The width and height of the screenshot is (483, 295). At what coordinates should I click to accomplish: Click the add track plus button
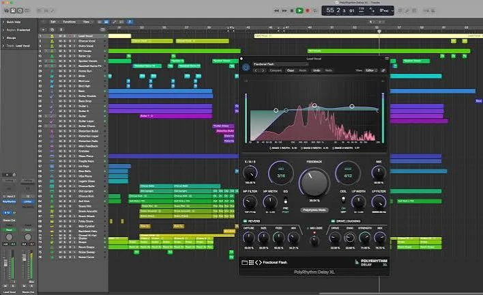tap(44, 29)
